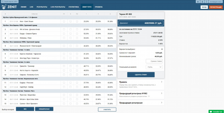Tick the П2 checkbox for Престон - Мидлсбро
Viewport: 224px width, 113px height.
click(x=77, y=95)
